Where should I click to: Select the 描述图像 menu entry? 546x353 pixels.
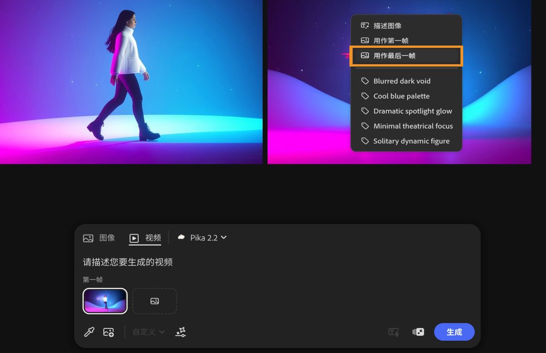[x=406, y=26]
